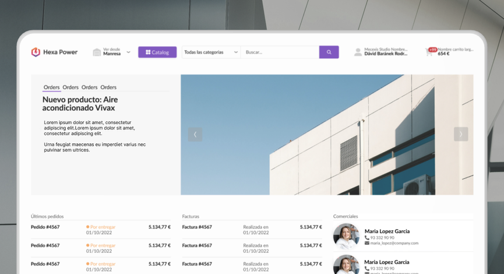The width and height of the screenshot is (504, 274).
Task: Open the topmost Factura #4567 row
Action: point(252,230)
